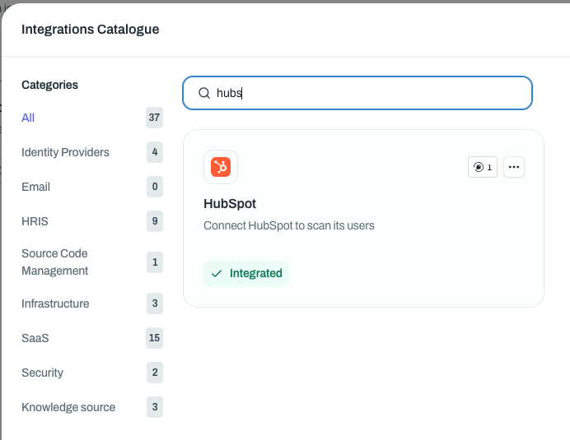570x440 pixels.
Task: Filter integrations by Infrastructure
Action: 55,303
